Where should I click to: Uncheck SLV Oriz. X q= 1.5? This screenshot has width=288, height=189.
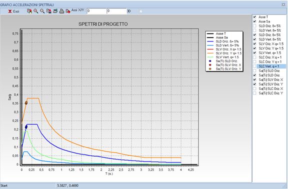[254, 43]
